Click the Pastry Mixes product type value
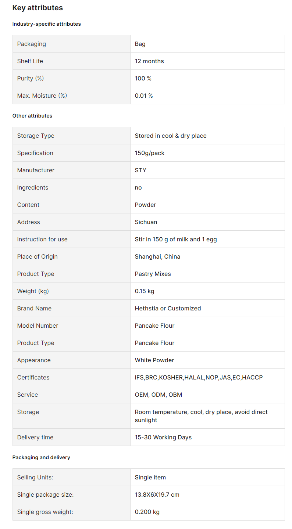The height and width of the screenshot is (529, 292). pos(153,274)
